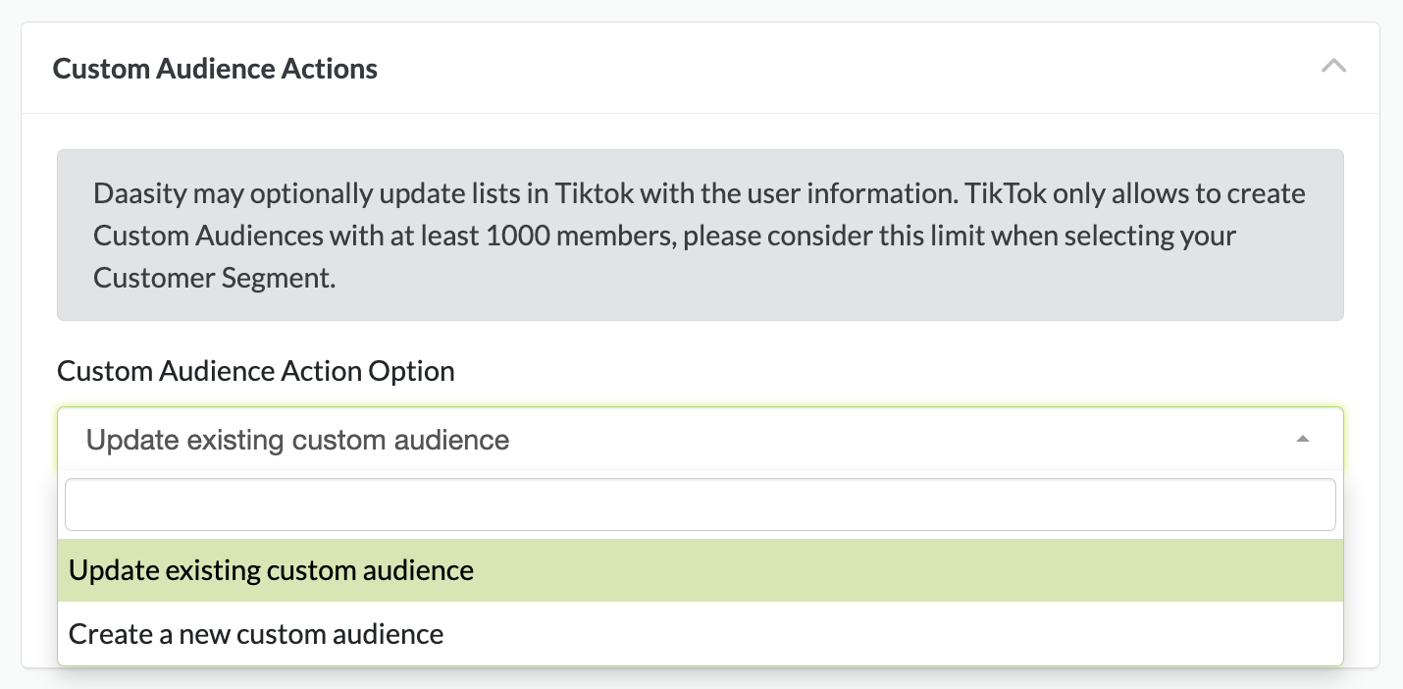Screen dimensions: 1403x689
Task: Click the selected value text in combo box
Action: [297, 440]
